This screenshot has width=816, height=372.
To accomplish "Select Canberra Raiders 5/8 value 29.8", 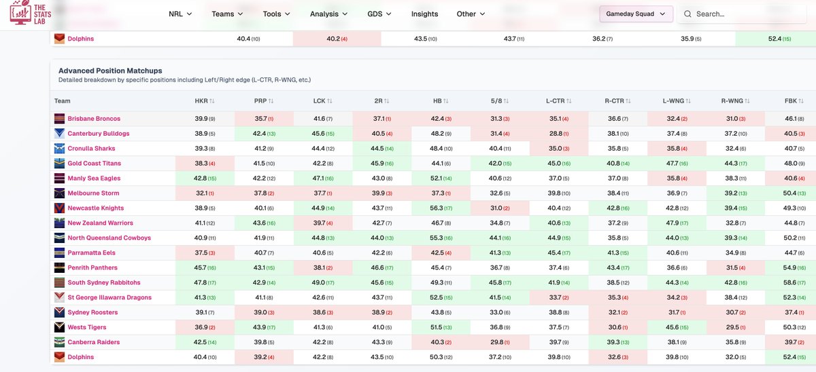I will click(500, 342).
